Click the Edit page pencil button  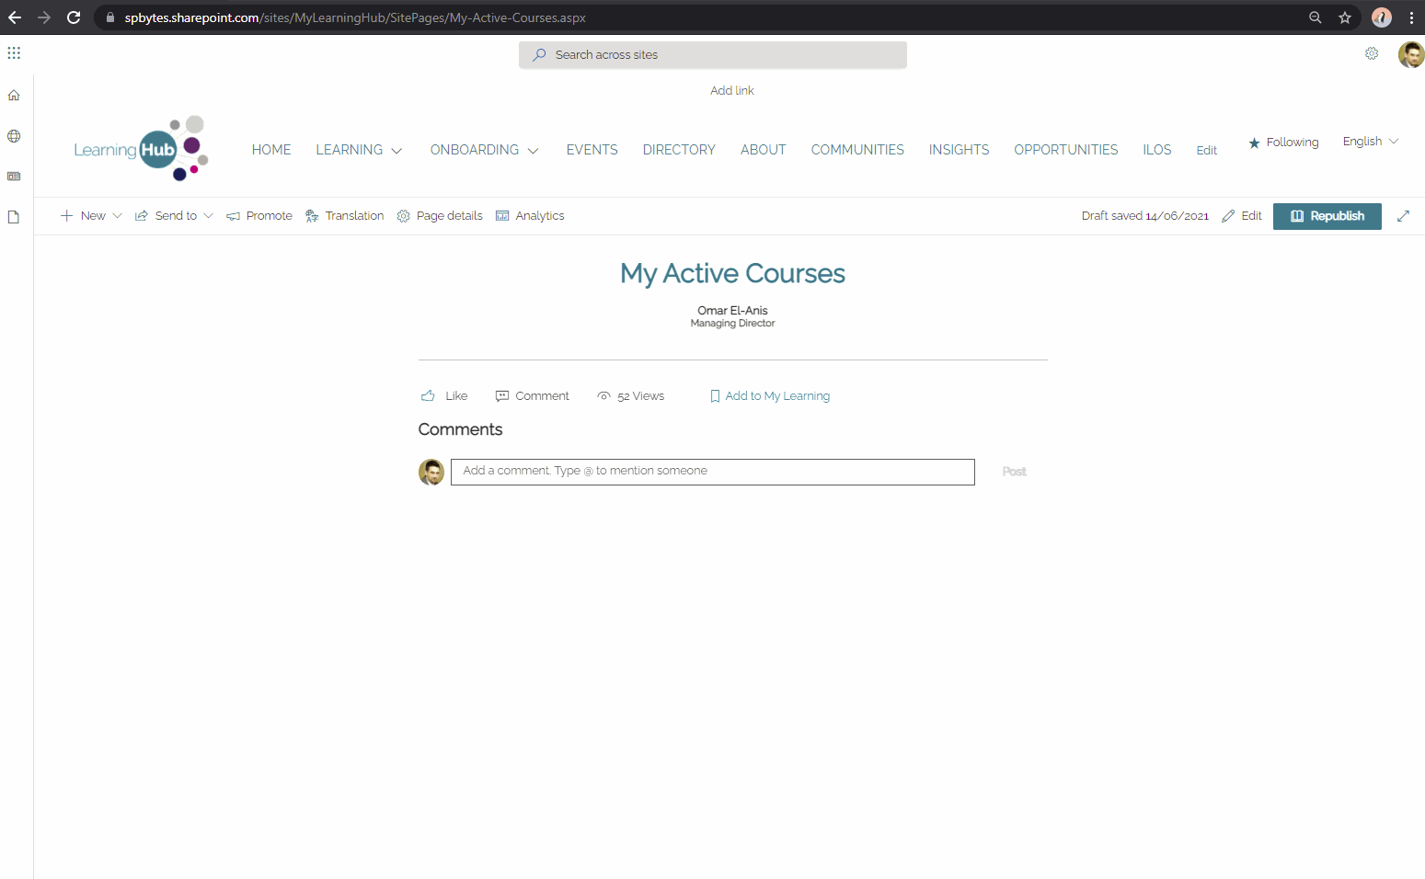[x=1242, y=216]
